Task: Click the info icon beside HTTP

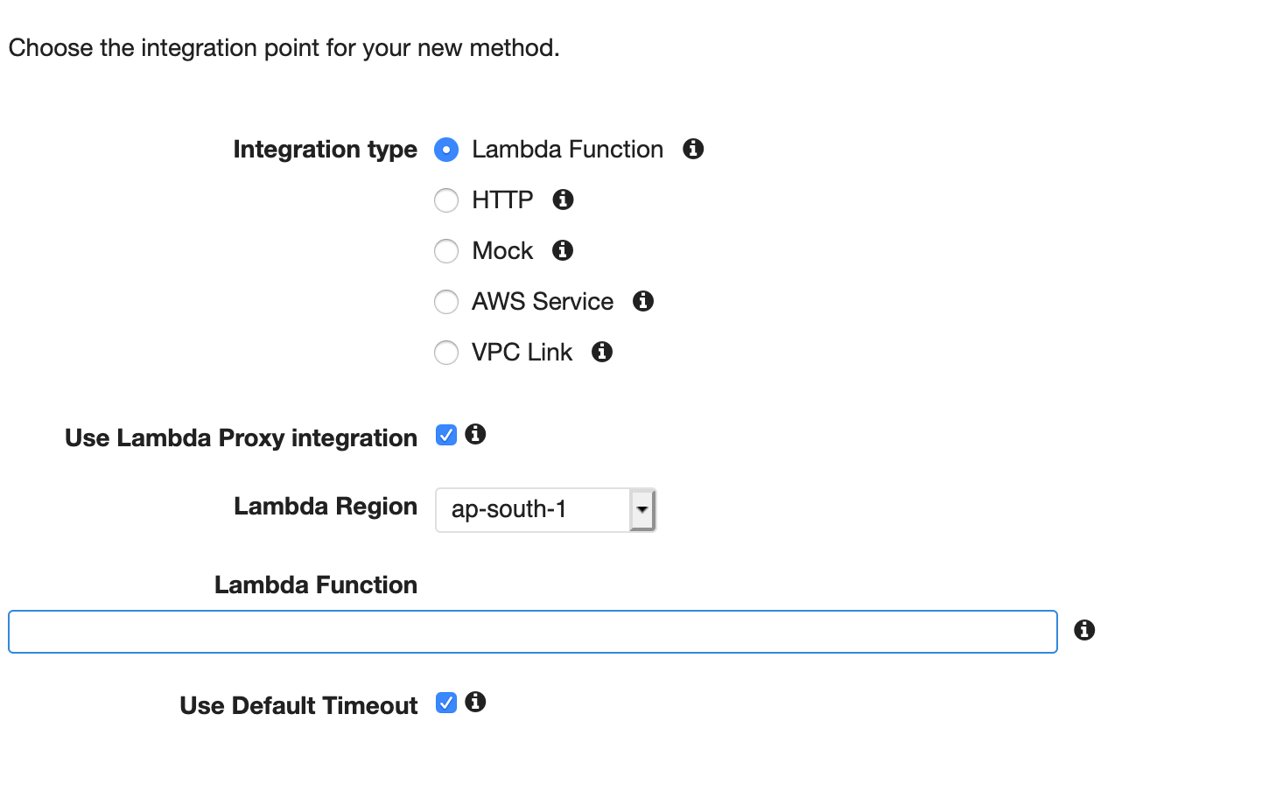Action: pos(563,199)
